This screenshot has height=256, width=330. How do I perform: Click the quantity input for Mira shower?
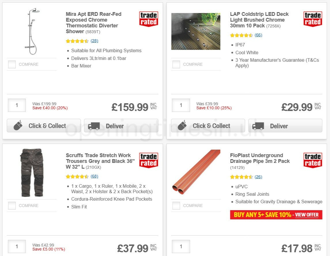click(16, 105)
